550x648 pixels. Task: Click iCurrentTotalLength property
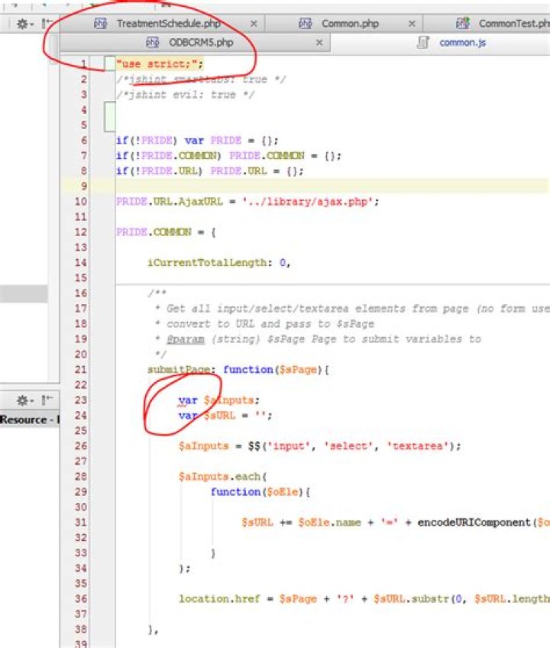pyautogui.click(x=206, y=263)
